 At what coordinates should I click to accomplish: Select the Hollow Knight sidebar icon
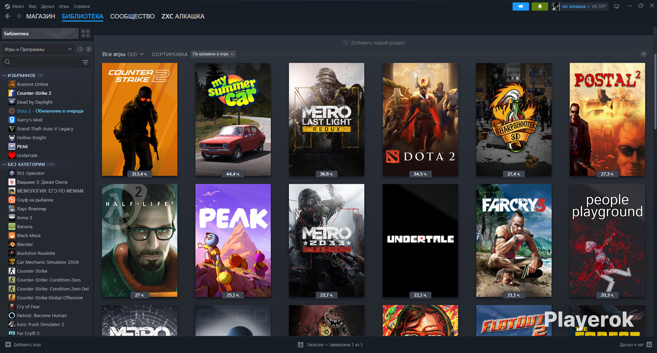pos(12,138)
